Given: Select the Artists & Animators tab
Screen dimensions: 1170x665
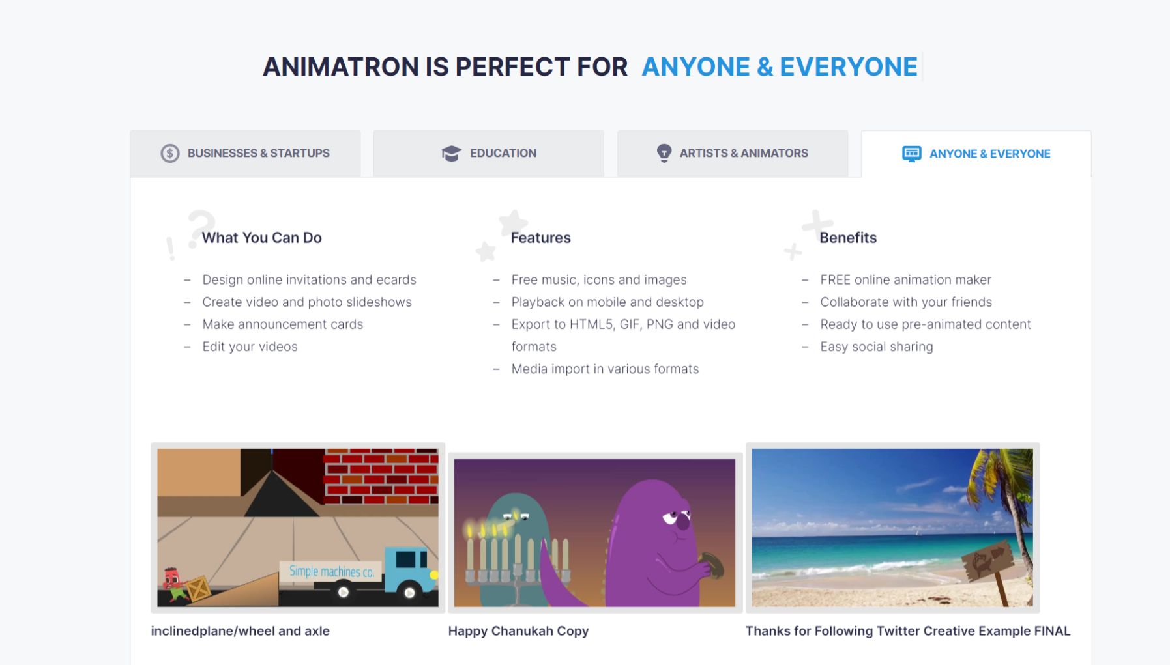Looking at the screenshot, I should 733,153.
